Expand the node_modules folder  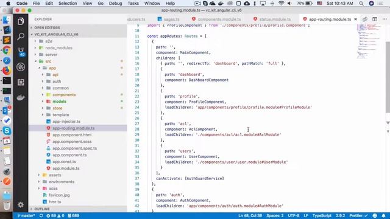tap(58, 47)
